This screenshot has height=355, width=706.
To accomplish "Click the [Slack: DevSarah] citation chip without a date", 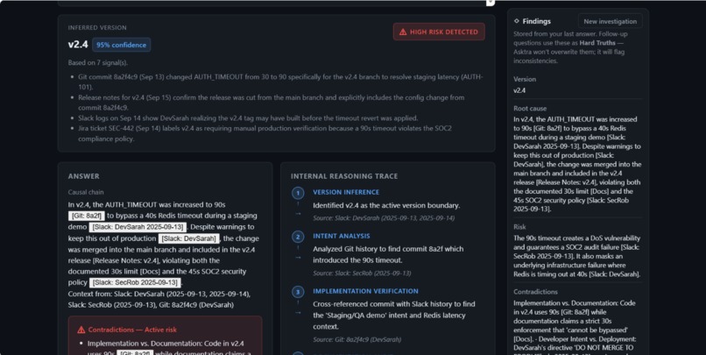I will [188, 238].
